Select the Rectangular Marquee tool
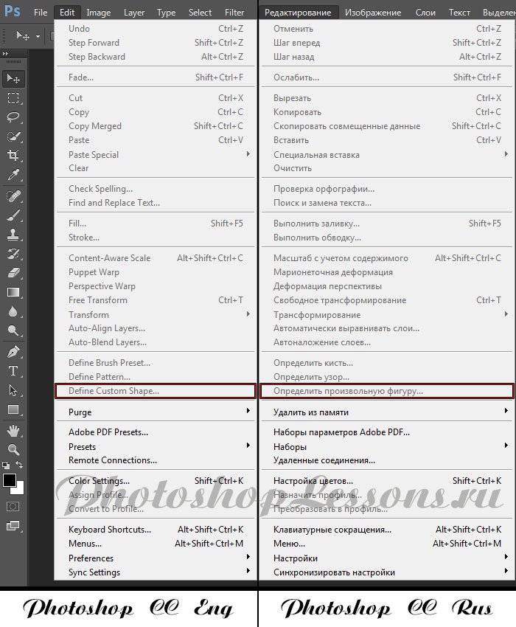Viewport: 516px width, 627px height. tap(13, 97)
